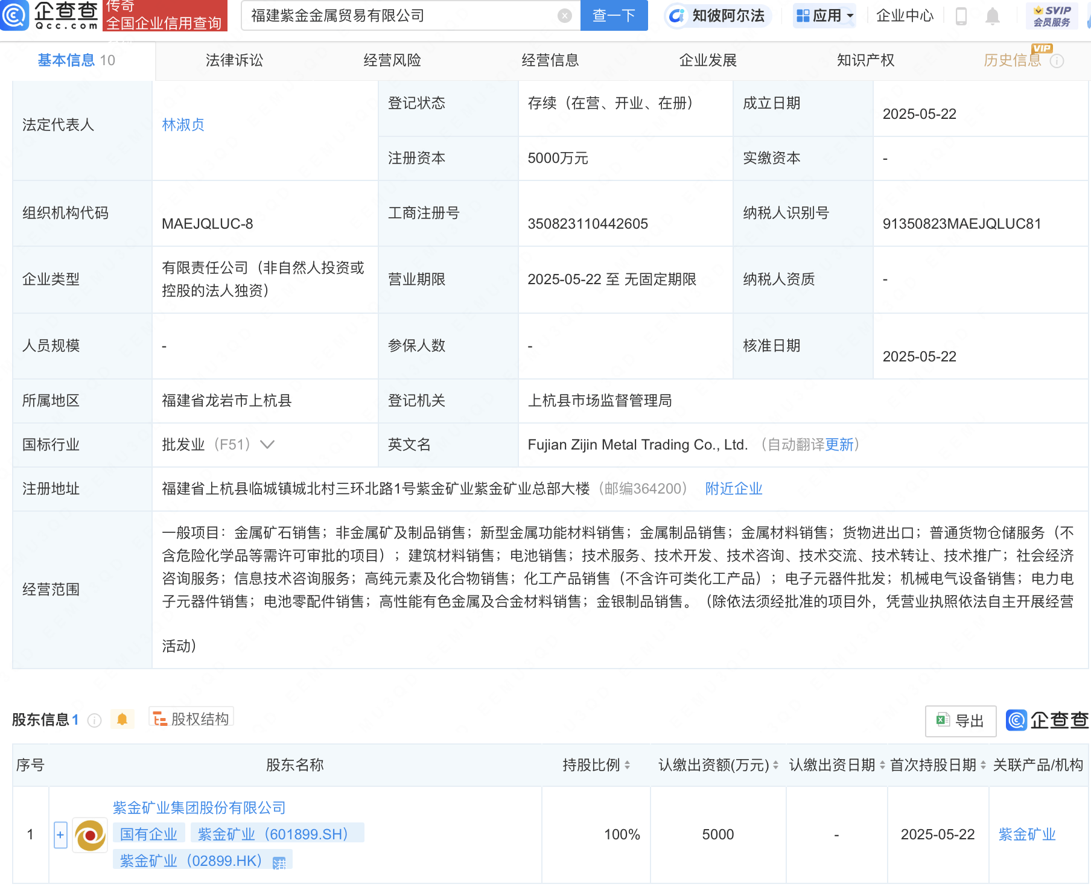Open notifications bell icon in header

[992, 16]
